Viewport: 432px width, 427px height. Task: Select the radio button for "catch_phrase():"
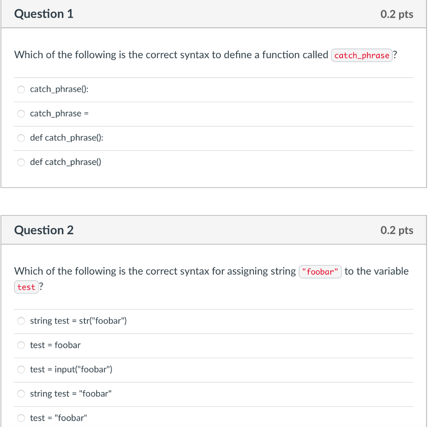pos(21,89)
